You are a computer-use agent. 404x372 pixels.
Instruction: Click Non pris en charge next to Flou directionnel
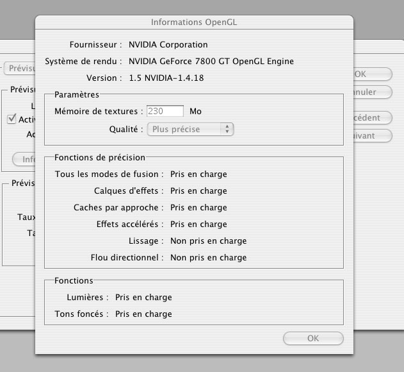click(x=209, y=258)
